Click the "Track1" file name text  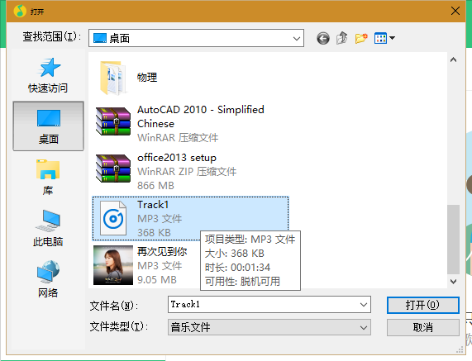pos(153,205)
